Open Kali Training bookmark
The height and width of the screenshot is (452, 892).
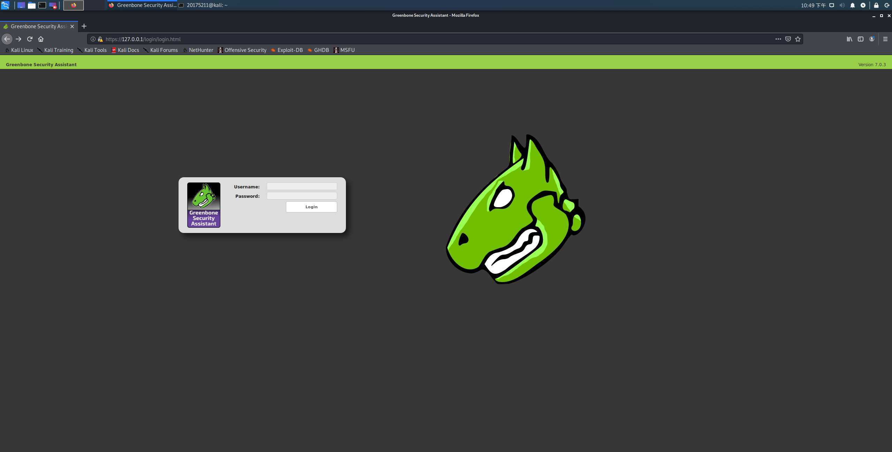(55, 50)
